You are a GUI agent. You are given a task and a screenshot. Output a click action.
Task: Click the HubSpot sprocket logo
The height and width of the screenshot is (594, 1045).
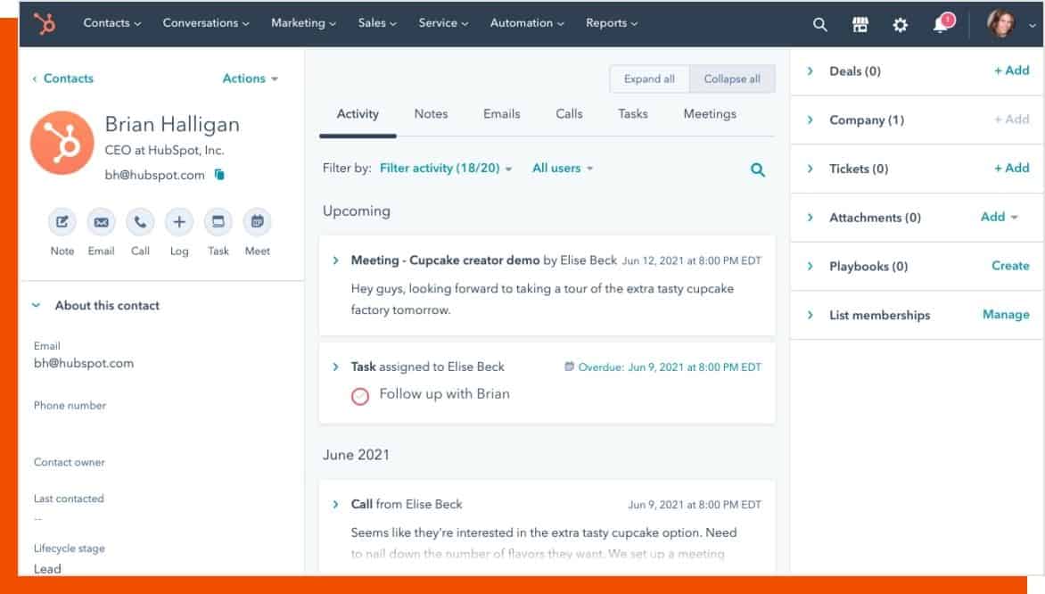pos(45,24)
